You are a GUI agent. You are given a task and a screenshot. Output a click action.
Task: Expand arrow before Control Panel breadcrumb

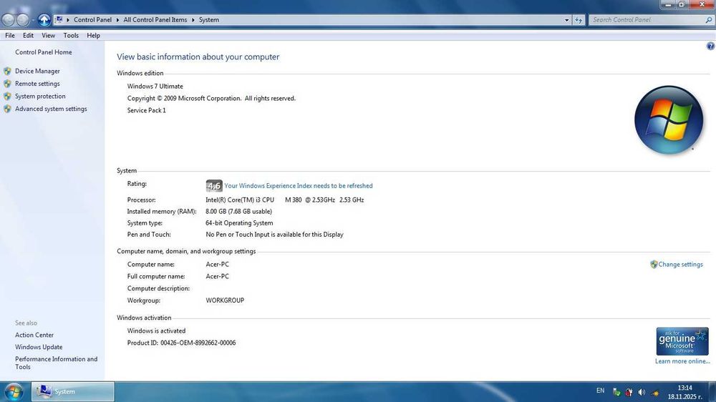(68, 20)
